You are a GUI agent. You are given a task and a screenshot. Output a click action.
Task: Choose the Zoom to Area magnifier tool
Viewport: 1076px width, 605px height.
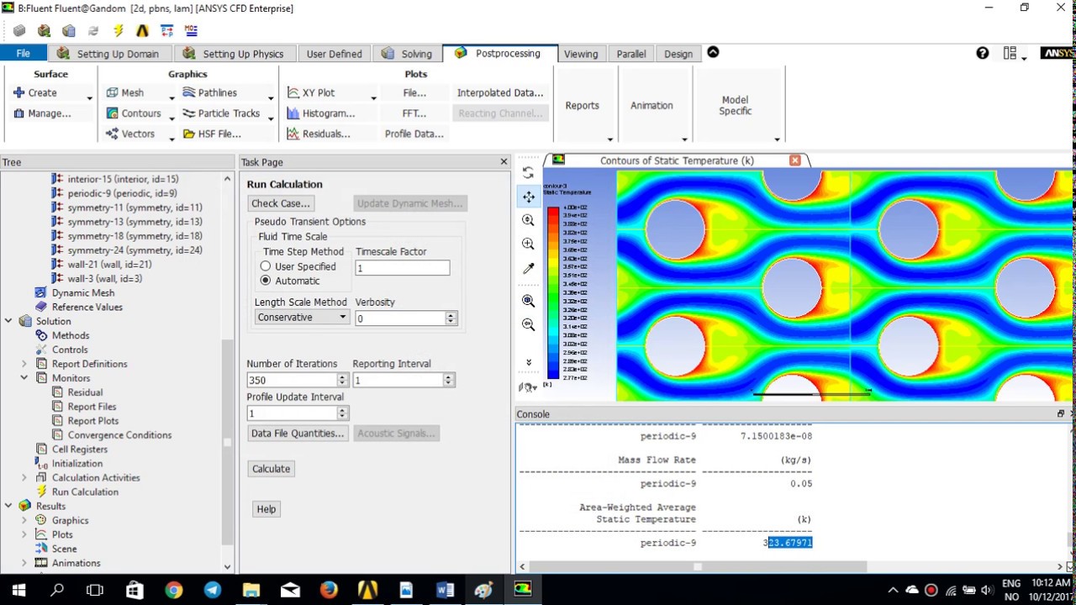tap(528, 244)
